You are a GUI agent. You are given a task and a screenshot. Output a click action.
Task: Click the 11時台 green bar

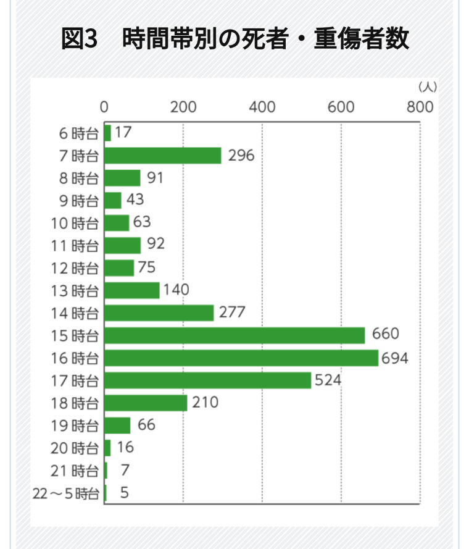[123, 245]
